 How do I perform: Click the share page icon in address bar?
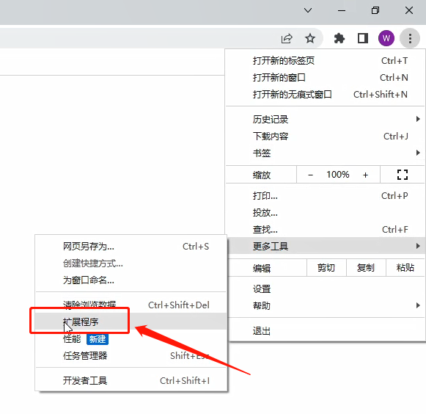tap(287, 38)
